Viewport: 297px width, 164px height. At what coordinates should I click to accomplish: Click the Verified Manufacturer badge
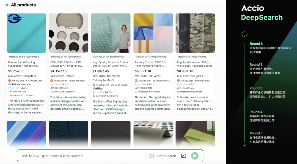(x=20, y=84)
